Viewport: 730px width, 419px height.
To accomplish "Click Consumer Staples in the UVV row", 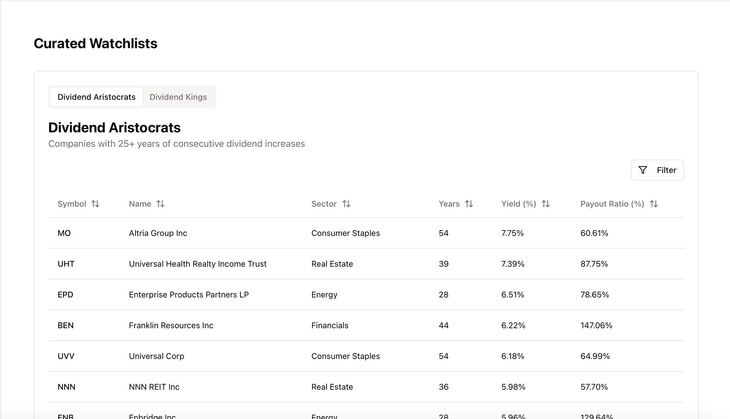I will [346, 356].
